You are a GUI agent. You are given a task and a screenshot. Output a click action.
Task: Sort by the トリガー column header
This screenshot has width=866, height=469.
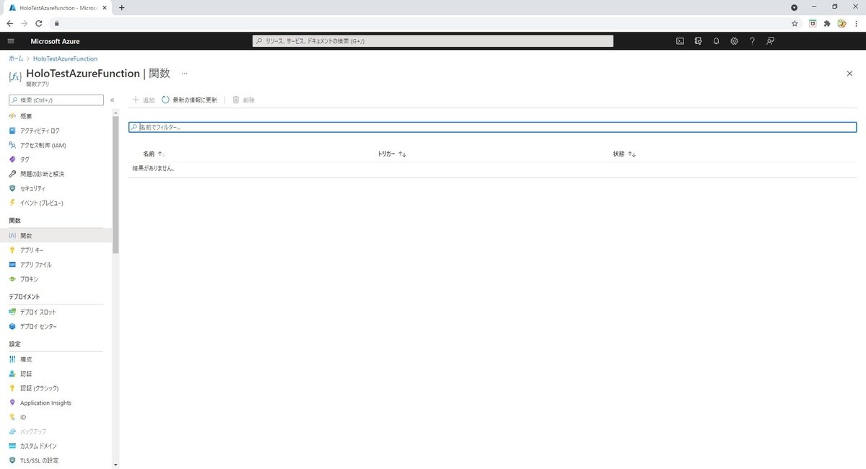(392, 154)
